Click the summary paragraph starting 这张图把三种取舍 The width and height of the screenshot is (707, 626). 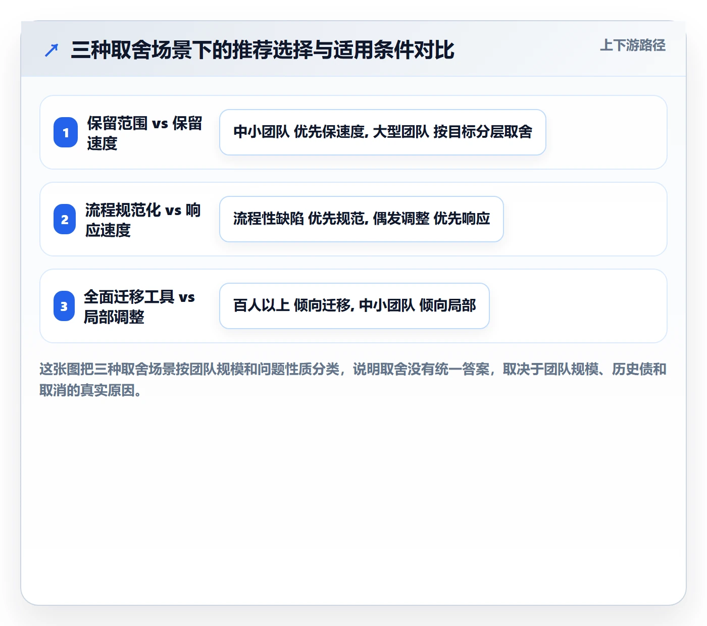click(x=353, y=380)
